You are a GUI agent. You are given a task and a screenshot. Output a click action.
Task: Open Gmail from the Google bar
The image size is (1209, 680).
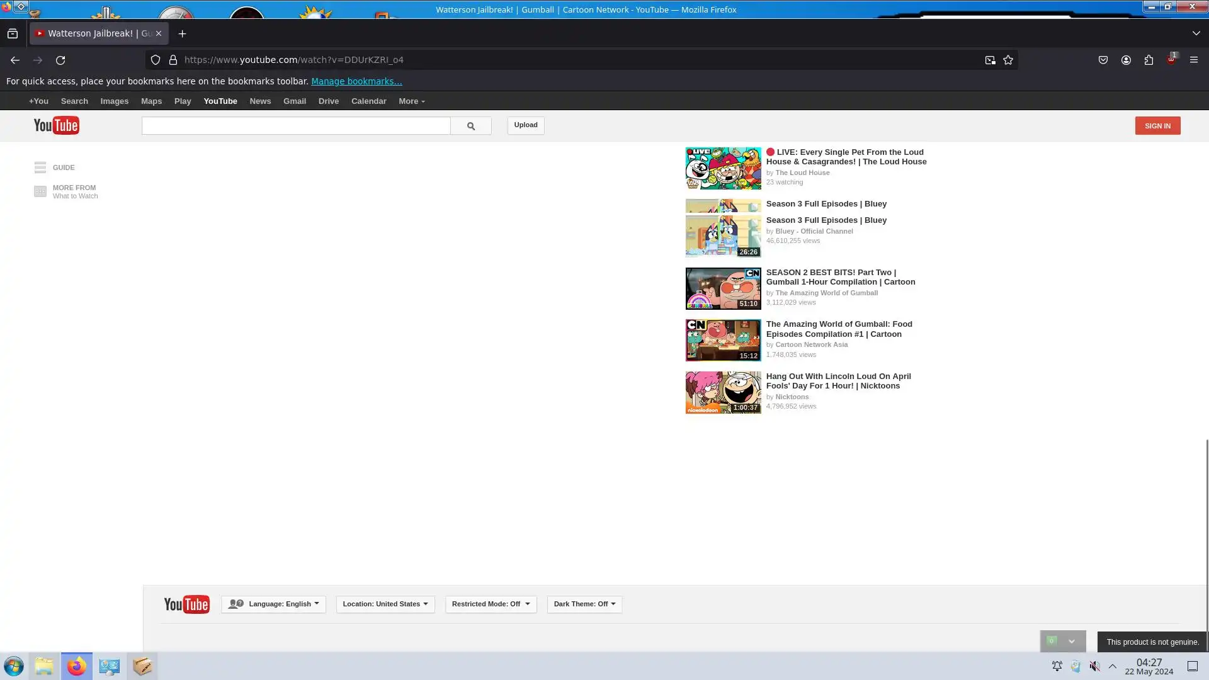tap(294, 101)
